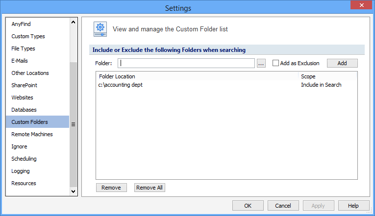Close the Settings dialog window
This screenshot has width=375, height=216.
(x=361, y=6)
